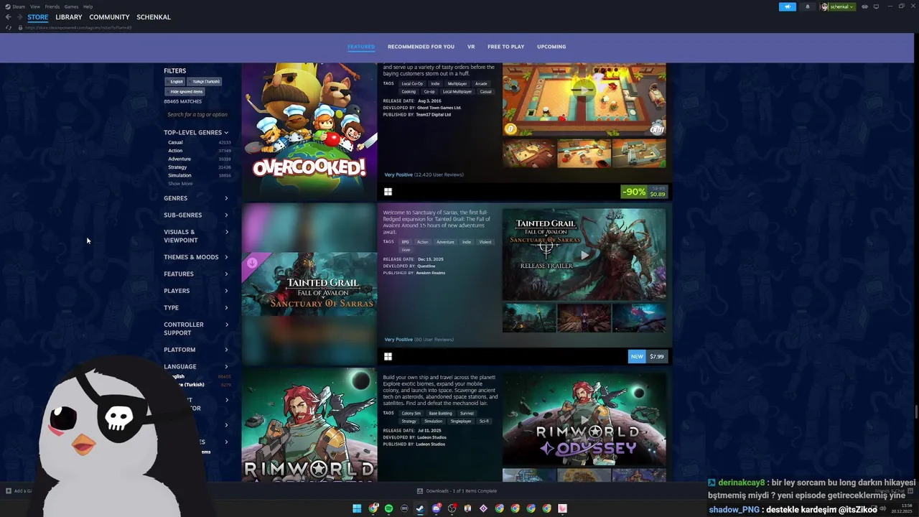Collapse the Top-Level Genres section
Image resolution: width=919 pixels, height=517 pixels.
point(196,132)
